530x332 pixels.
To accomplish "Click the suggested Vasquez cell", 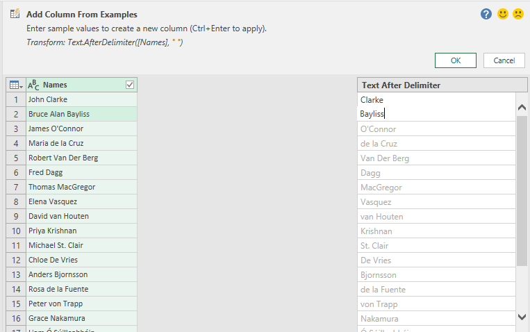I will [436, 202].
